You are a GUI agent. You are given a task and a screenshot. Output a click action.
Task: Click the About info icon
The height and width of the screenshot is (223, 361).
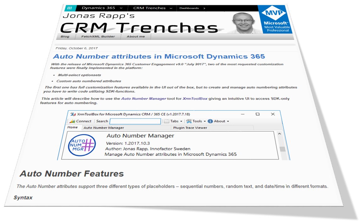[210, 121]
